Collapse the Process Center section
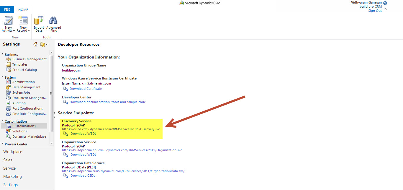 3,144
